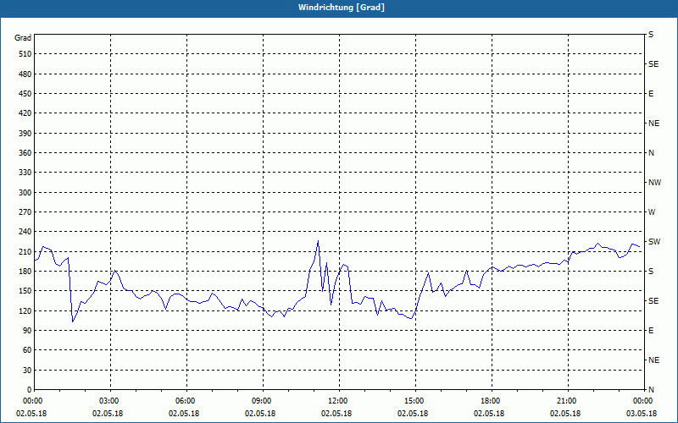Click the 0 y-axis origin label
Viewport: 678px width, 423px height.
[x=30, y=390]
